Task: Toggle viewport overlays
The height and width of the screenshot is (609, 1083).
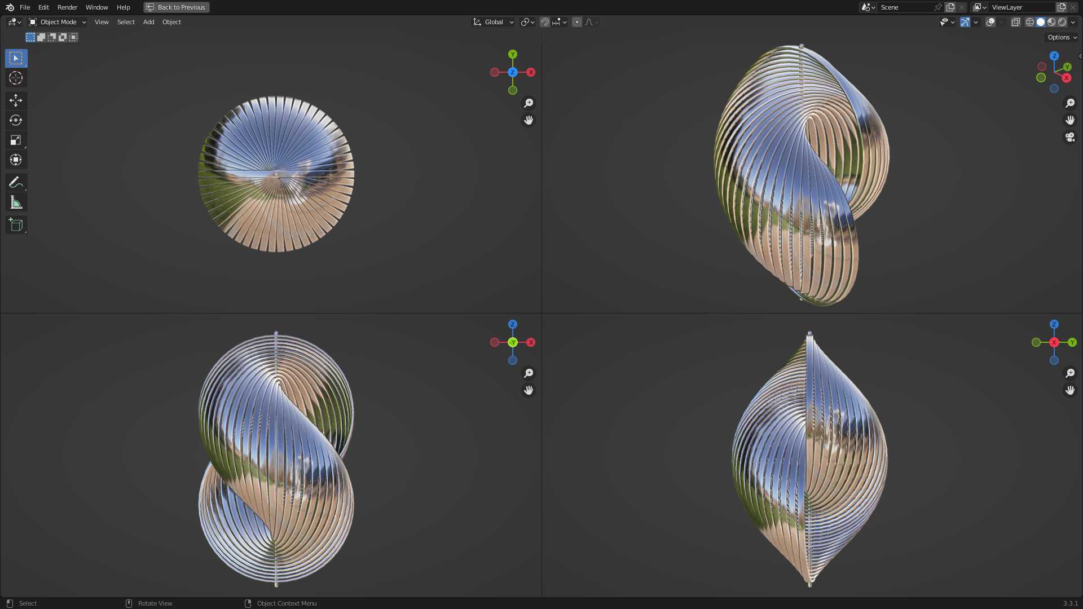Action: pyautogui.click(x=990, y=22)
